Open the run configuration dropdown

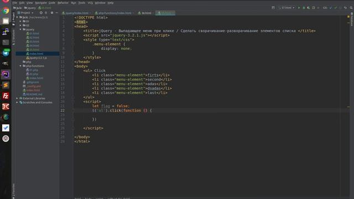point(287,8)
